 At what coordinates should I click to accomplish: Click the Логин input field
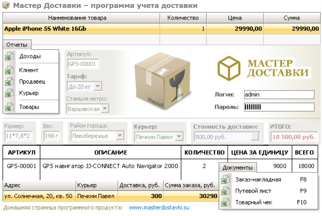coord(279,95)
